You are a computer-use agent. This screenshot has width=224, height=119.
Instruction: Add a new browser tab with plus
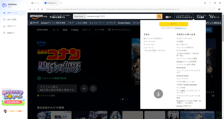click(x=61, y=3)
